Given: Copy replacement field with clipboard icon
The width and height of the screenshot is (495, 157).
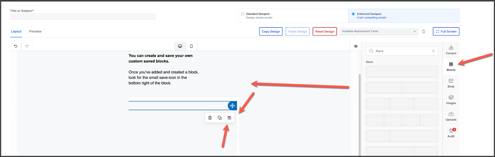Looking at the screenshot, I should 423,32.
